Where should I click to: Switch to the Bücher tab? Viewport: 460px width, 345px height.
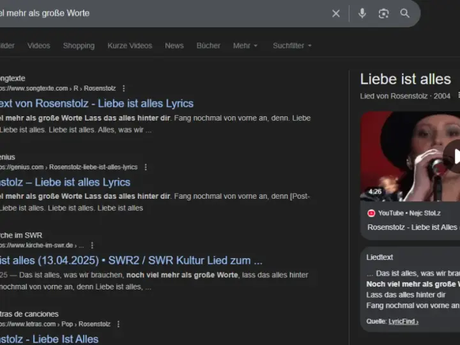pyautogui.click(x=208, y=45)
